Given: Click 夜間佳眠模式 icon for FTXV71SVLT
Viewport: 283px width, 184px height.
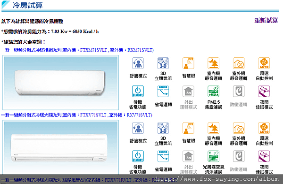Looking at the screenshot, I should click(x=264, y=156).
